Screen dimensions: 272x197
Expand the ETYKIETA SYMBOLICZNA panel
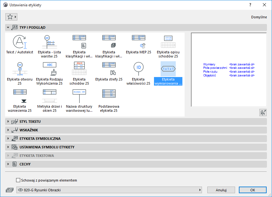tap(8, 139)
